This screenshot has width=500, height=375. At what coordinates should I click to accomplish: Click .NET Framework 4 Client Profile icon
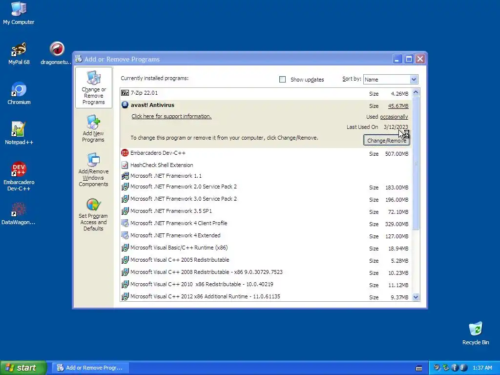click(x=125, y=223)
